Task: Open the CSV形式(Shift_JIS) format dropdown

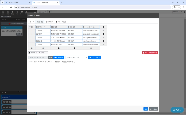Action: (x=77, y=57)
